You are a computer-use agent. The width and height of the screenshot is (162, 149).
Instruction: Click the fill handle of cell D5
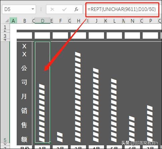click(50, 142)
